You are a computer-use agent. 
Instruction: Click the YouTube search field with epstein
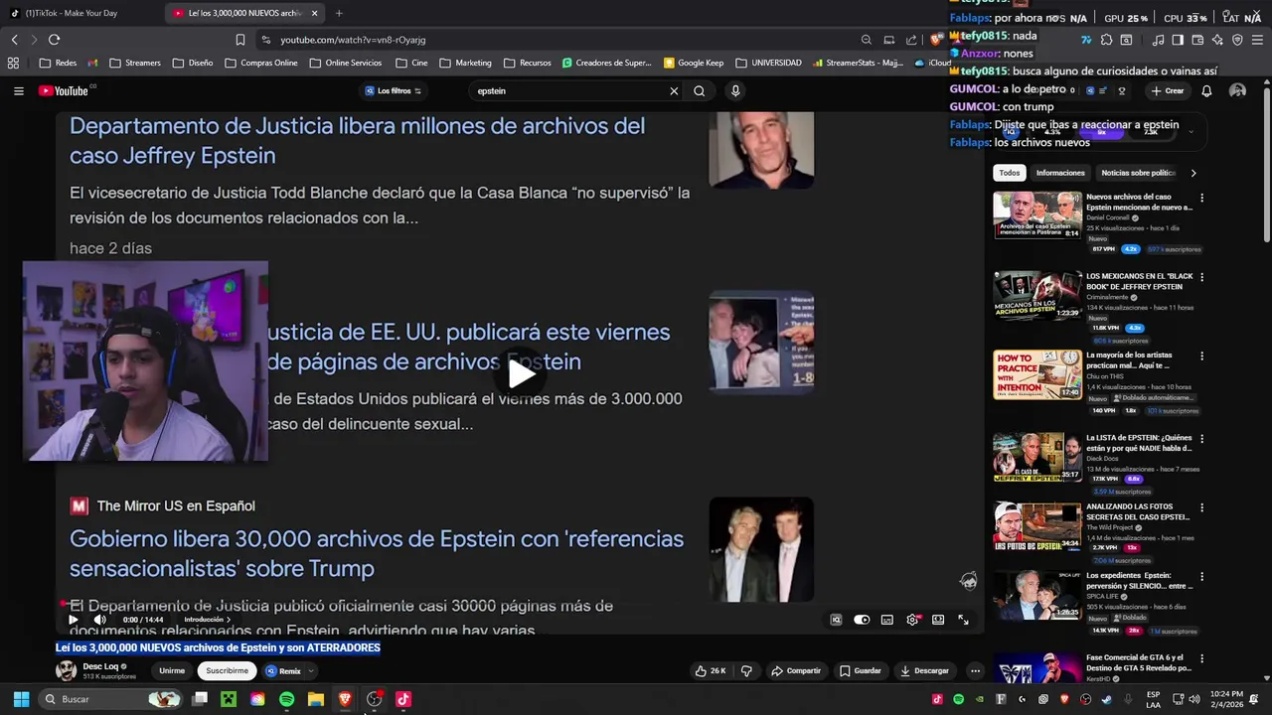(x=566, y=90)
